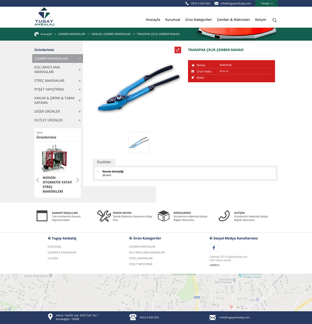Open Çember & Makinaları menu
The image size is (312, 324).
[x=233, y=20]
